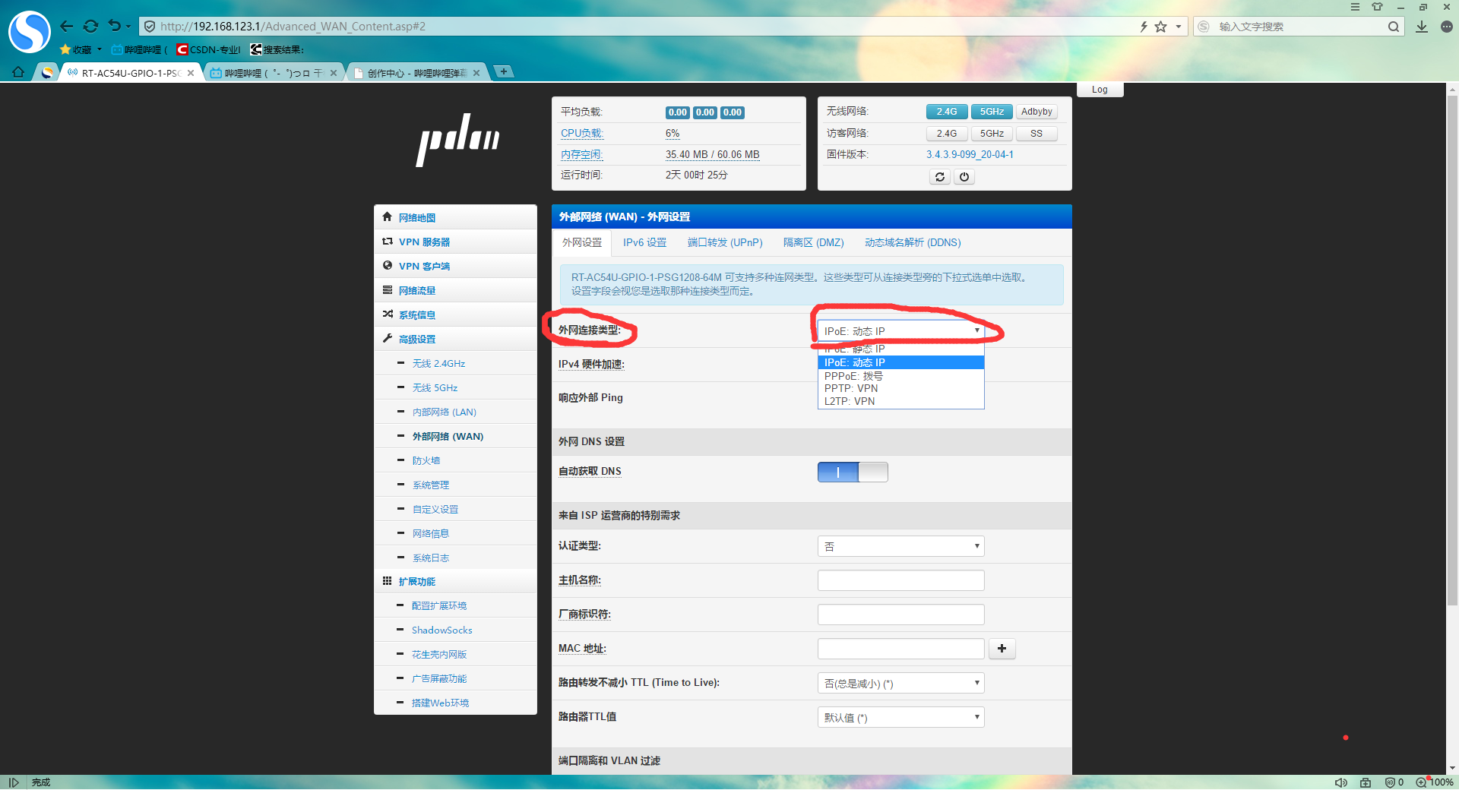Switch to port forwarding UPnP tab
The height and width of the screenshot is (790, 1459).
[725, 242]
